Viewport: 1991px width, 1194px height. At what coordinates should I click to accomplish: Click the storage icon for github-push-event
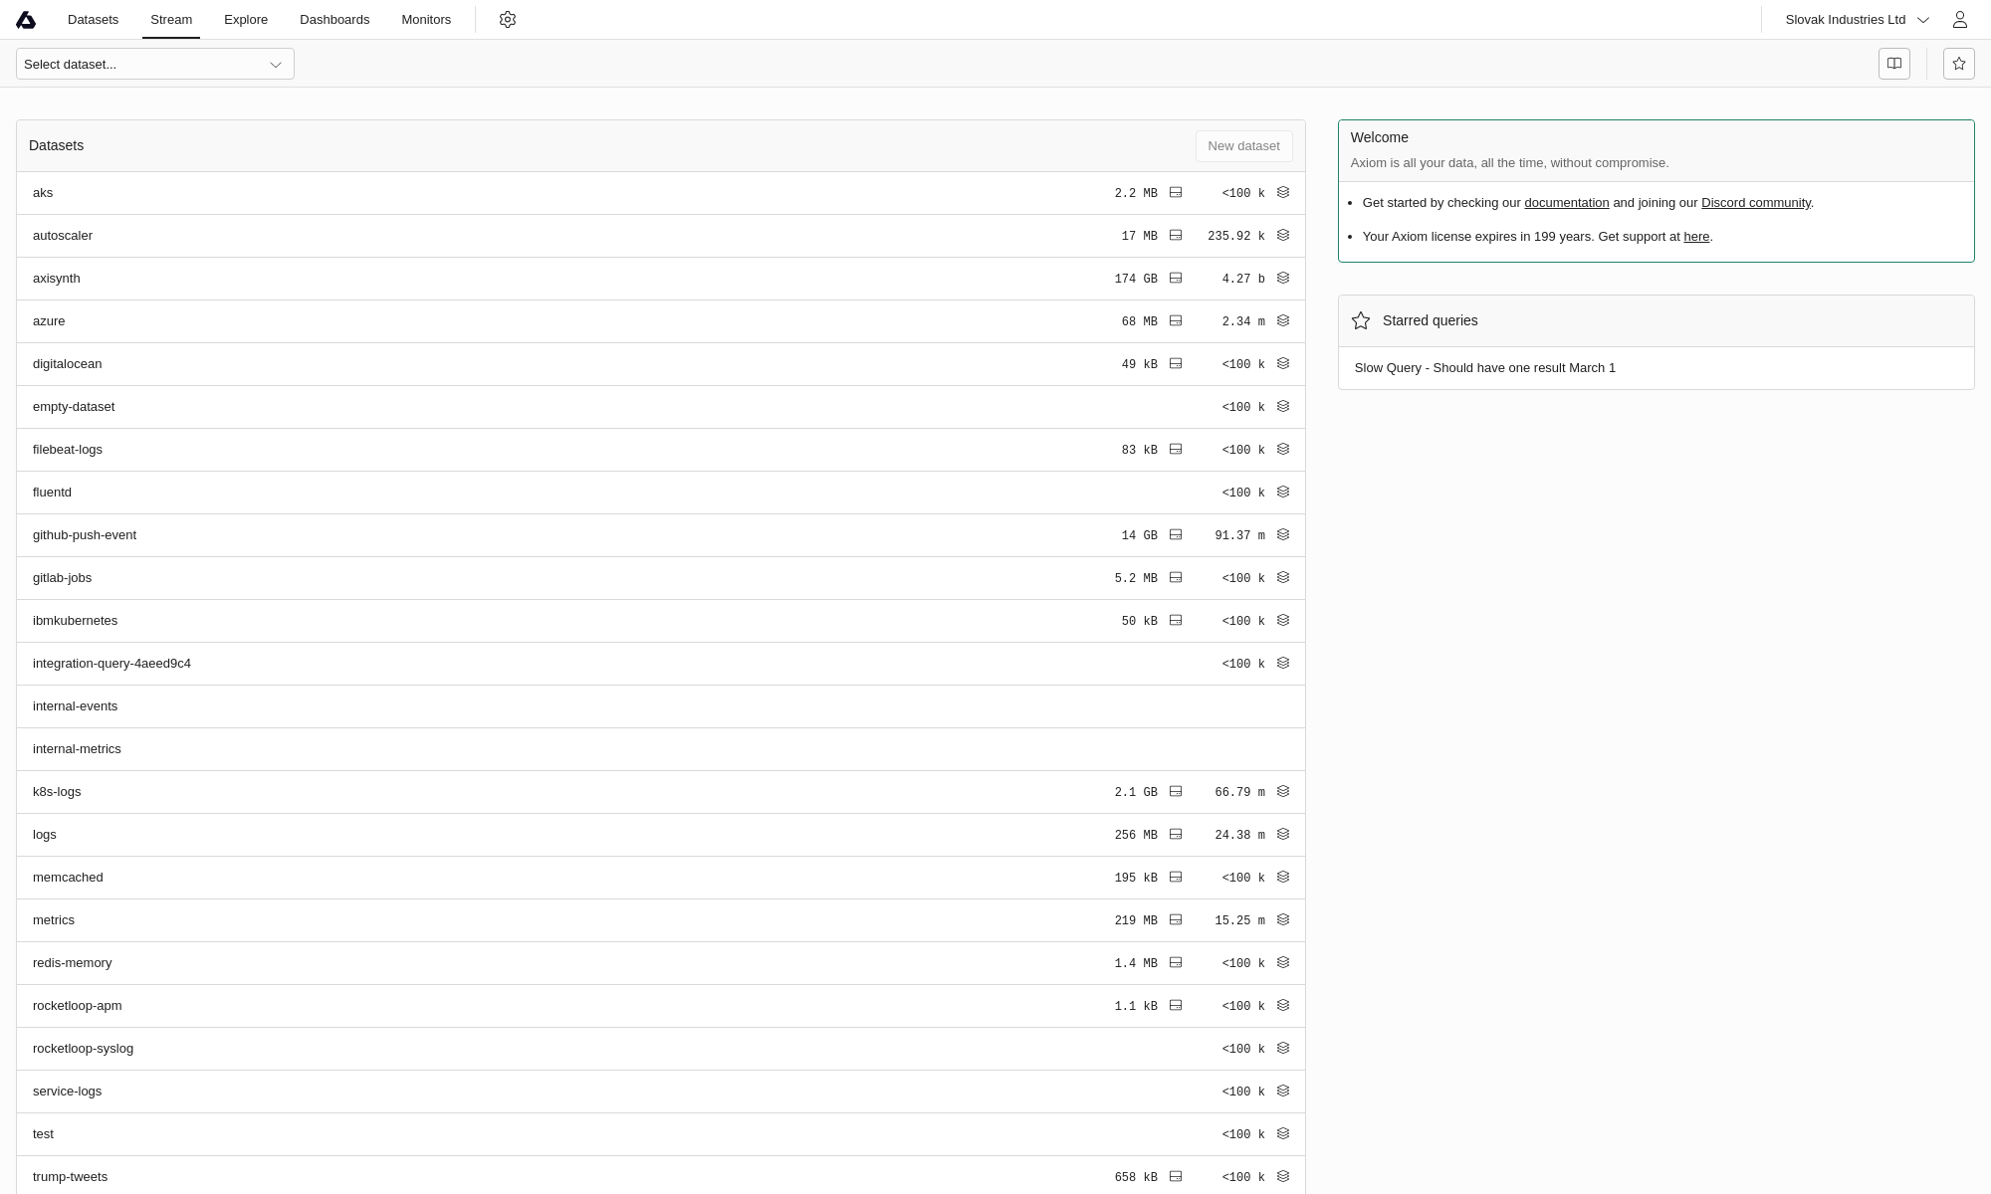(x=1176, y=535)
